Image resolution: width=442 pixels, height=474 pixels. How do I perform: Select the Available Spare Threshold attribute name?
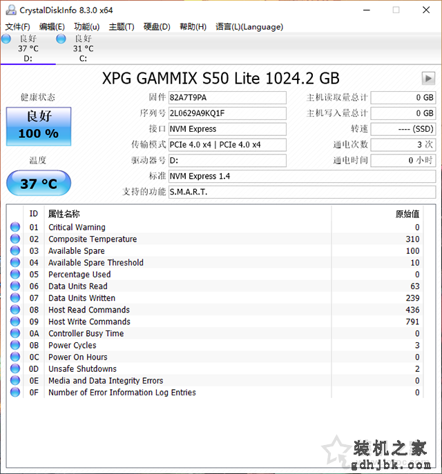(x=96, y=262)
